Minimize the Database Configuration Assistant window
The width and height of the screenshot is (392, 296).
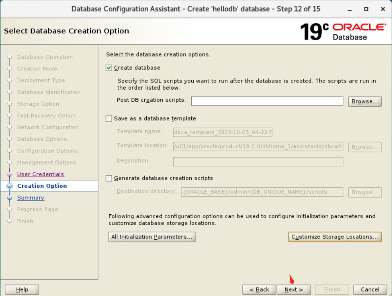[350, 9]
